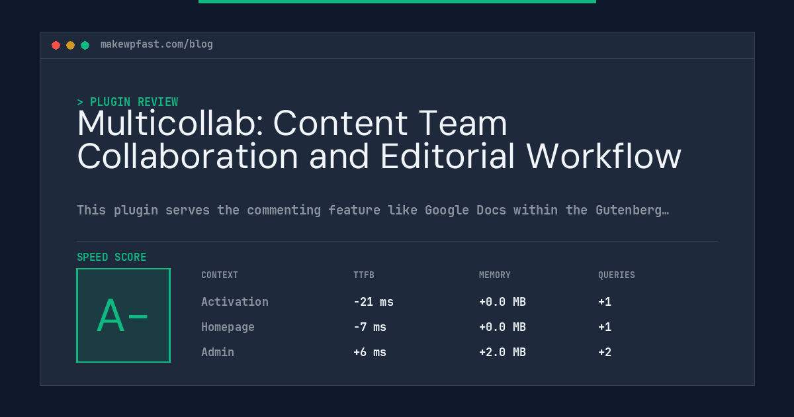Screen dimensions: 794x417
Task: Click the green window dot
Action: pyautogui.click(x=85, y=45)
